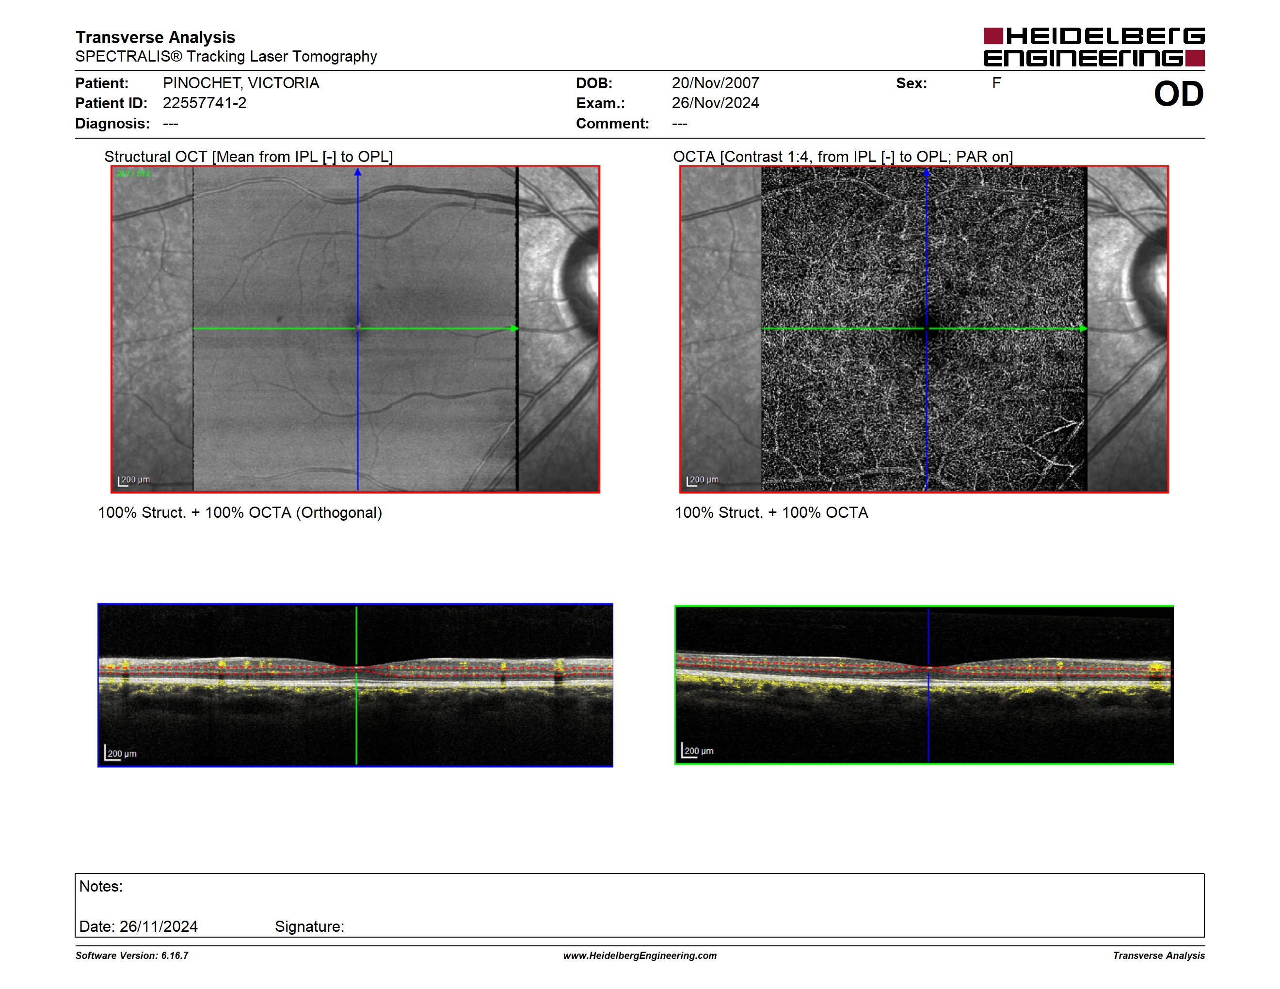Click the OCTA angiography en-face image
Image resolution: width=1280 pixels, height=989 pixels.
pos(924,329)
